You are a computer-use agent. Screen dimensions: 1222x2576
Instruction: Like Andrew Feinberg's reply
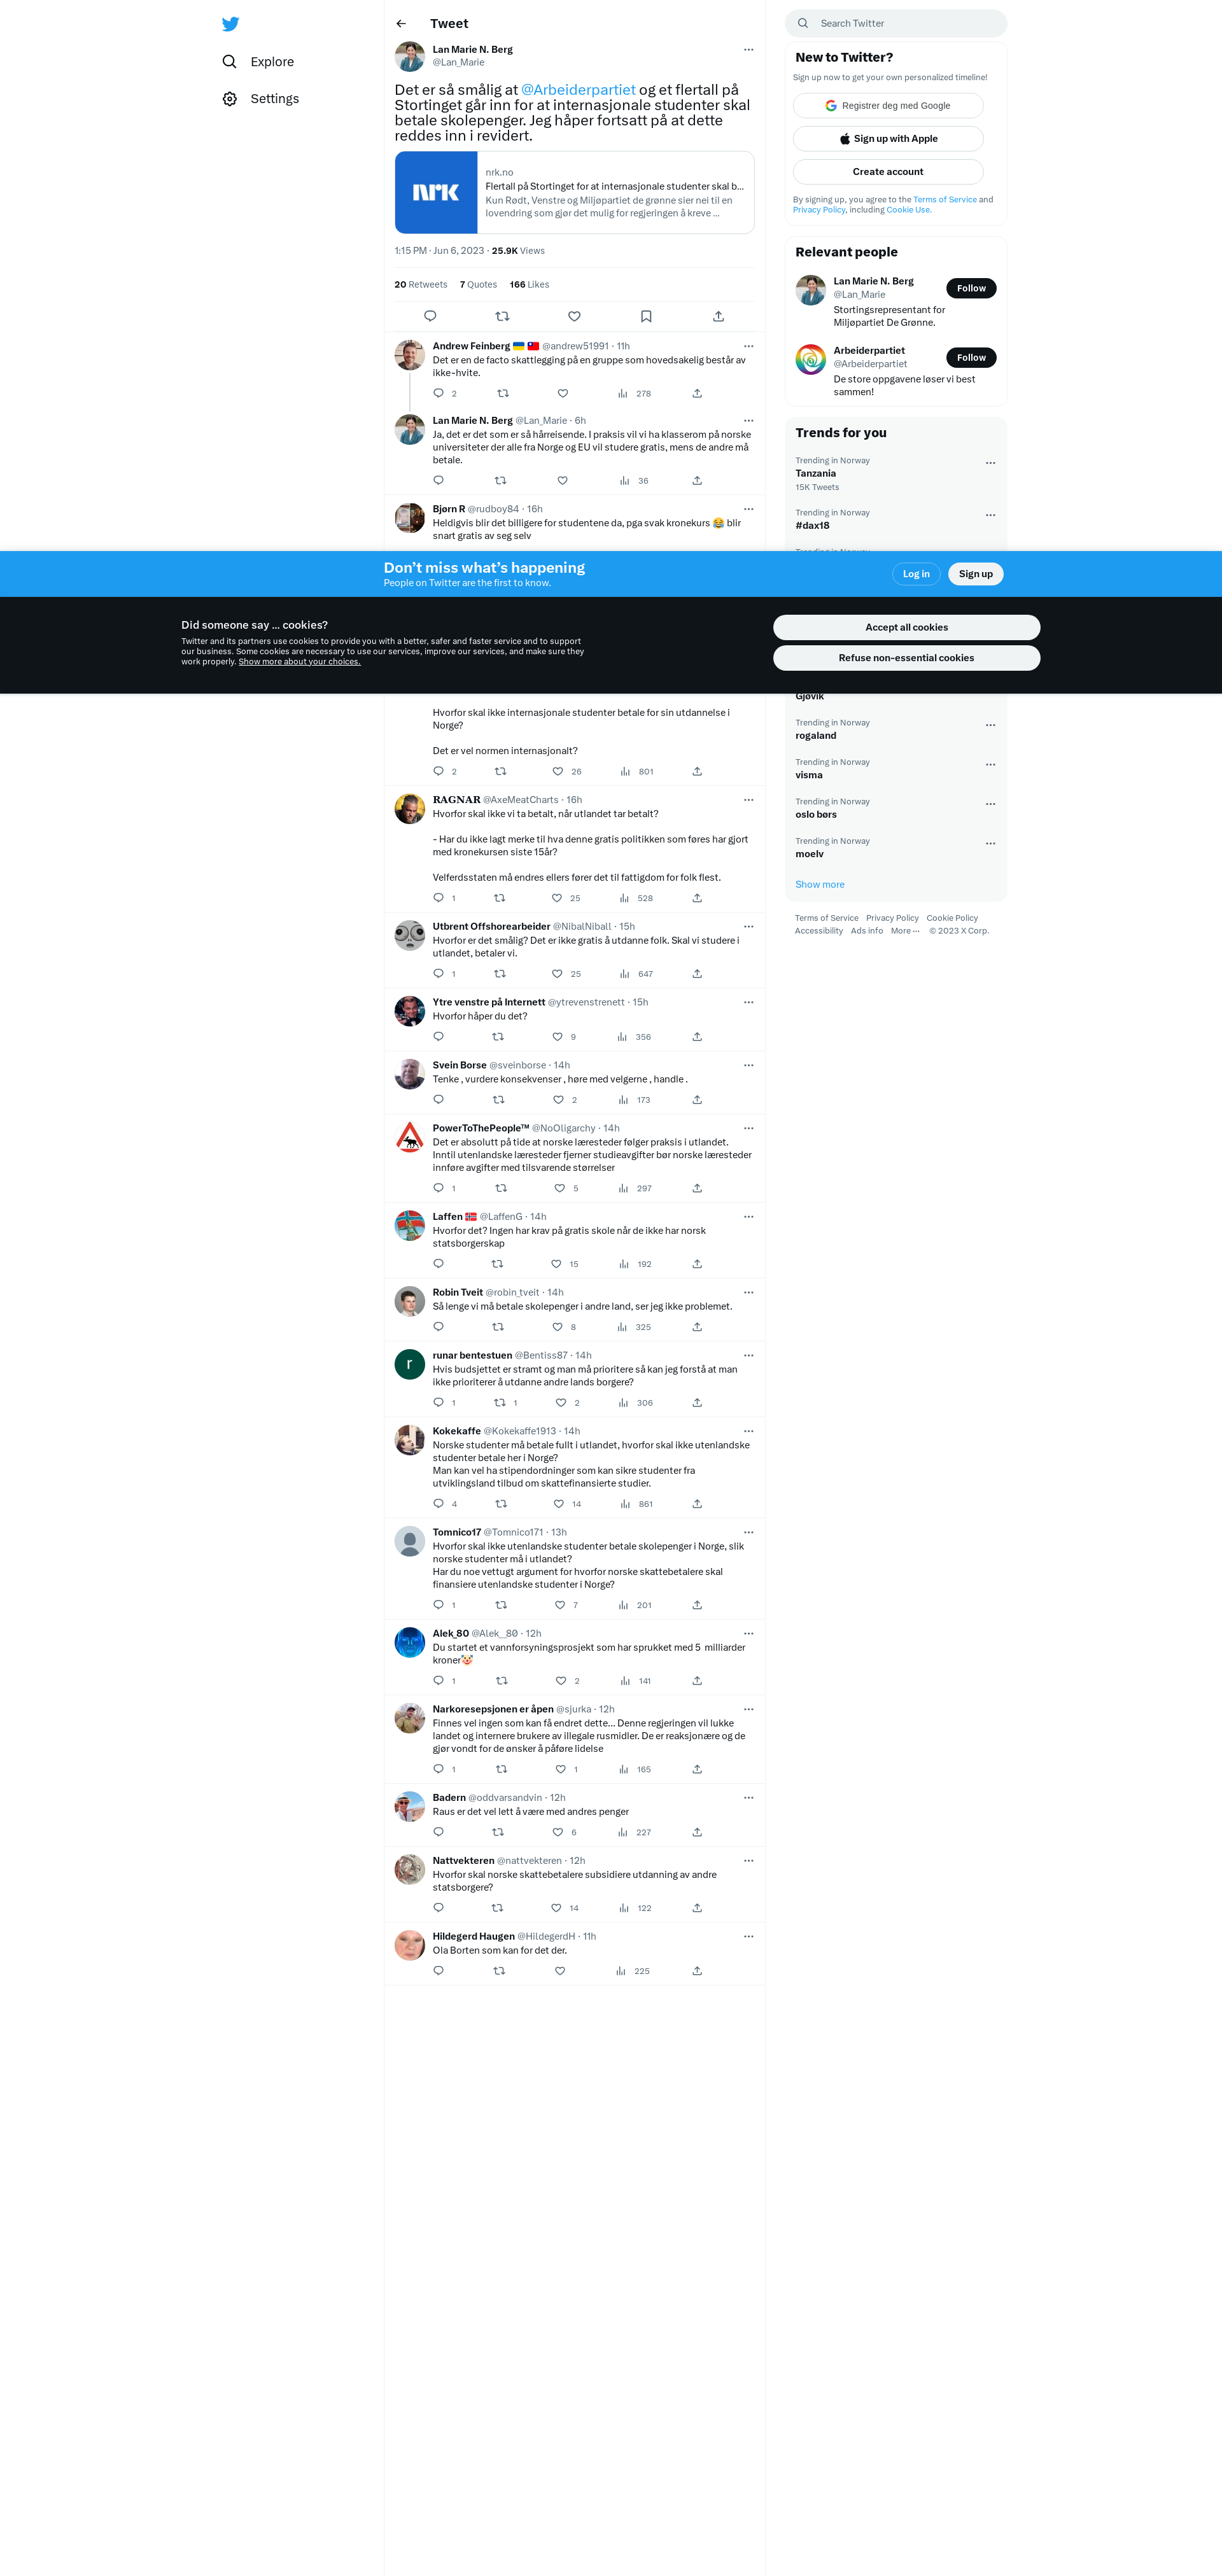coord(563,393)
